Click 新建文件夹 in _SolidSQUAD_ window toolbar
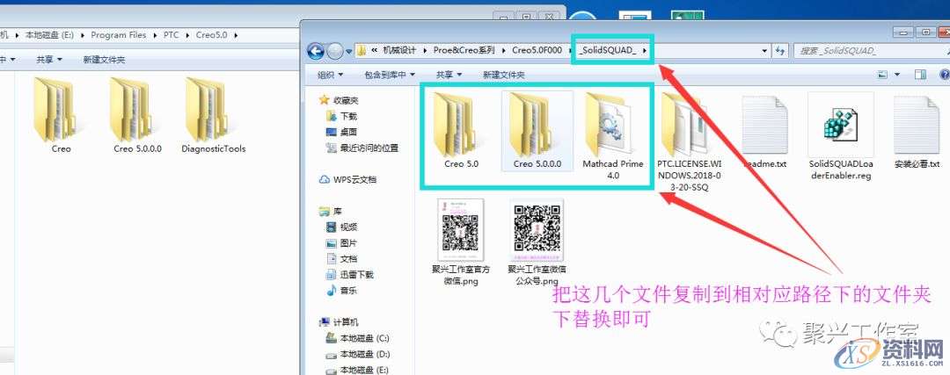 click(x=503, y=75)
